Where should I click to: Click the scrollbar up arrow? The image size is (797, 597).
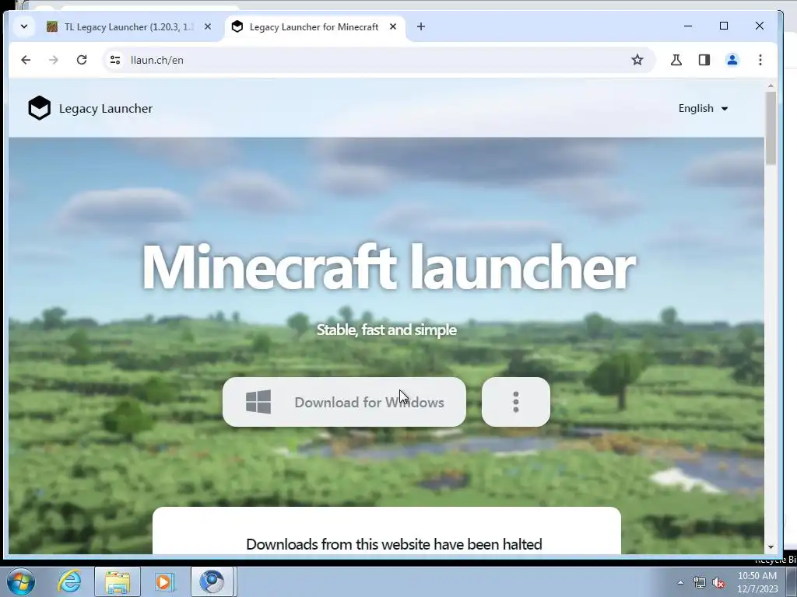[x=771, y=86]
